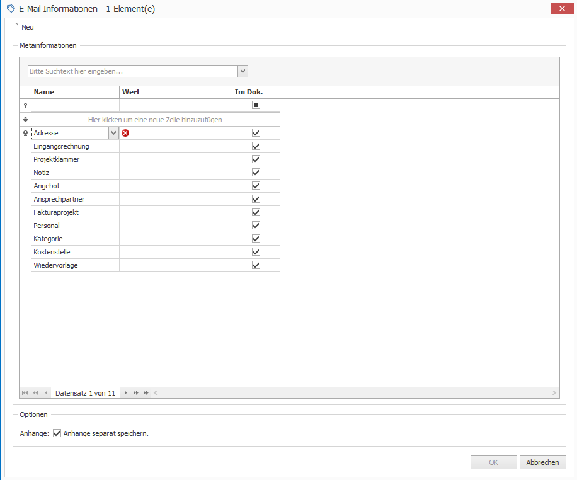The width and height of the screenshot is (577, 480).
Task: Click the new row asterisk indicator
Action: [x=25, y=119]
